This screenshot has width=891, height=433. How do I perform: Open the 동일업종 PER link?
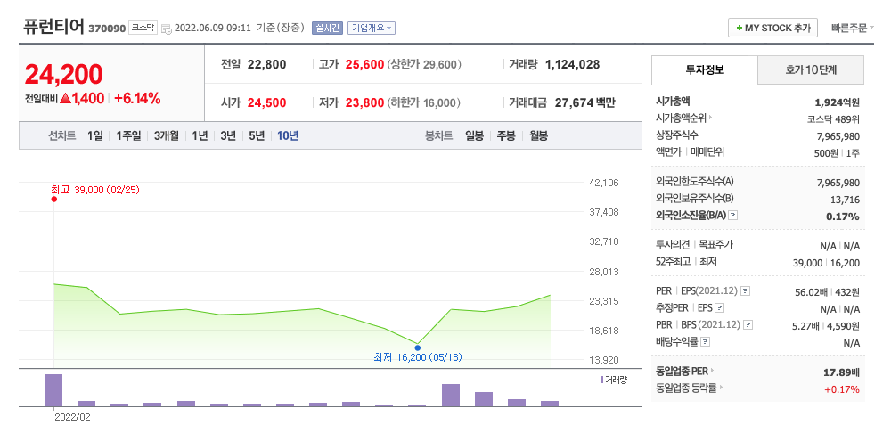point(682,371)
